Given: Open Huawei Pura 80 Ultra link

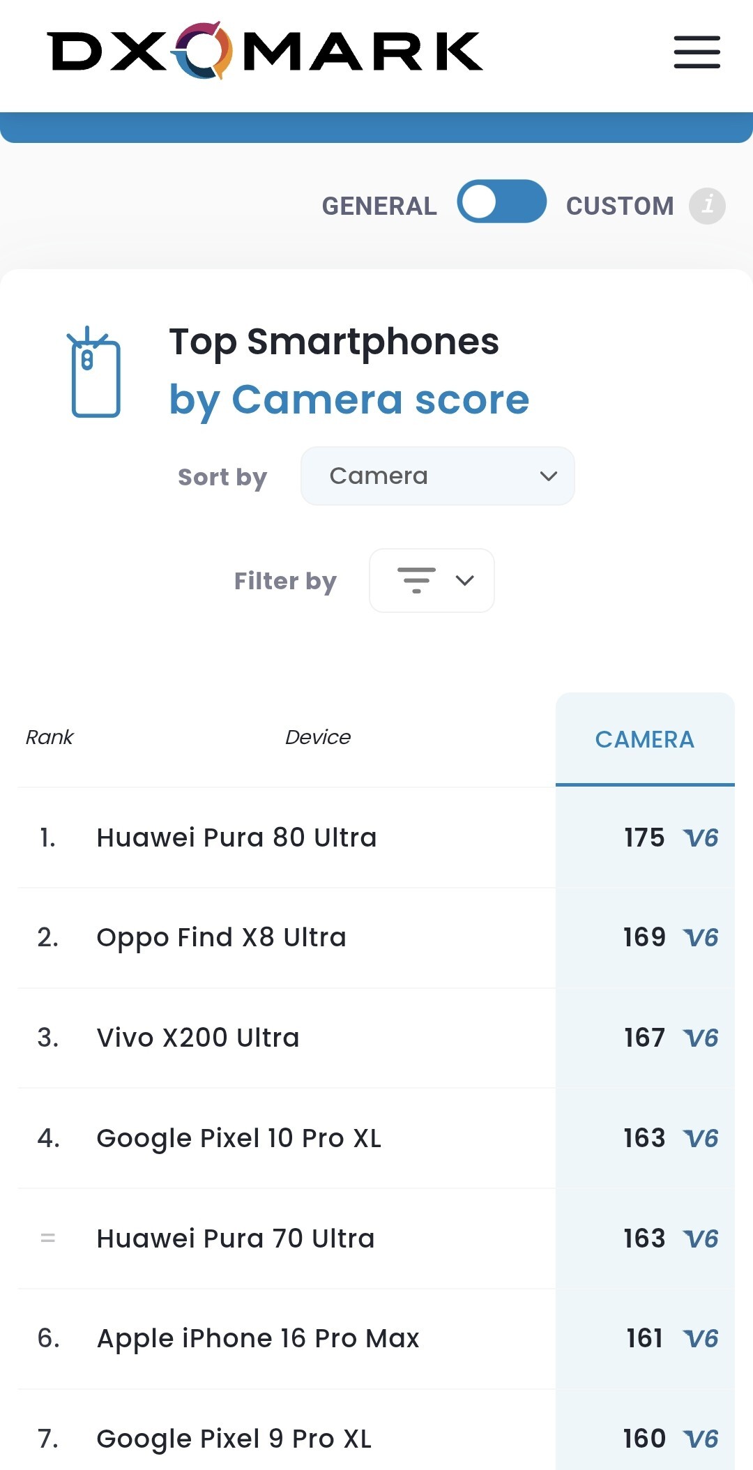Looking at the screenshot, I should point(236,838).
